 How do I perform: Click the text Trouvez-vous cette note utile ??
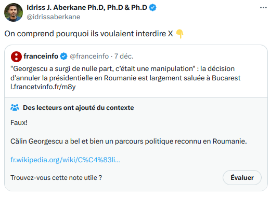pyautogui.click(x=56, y=178)
